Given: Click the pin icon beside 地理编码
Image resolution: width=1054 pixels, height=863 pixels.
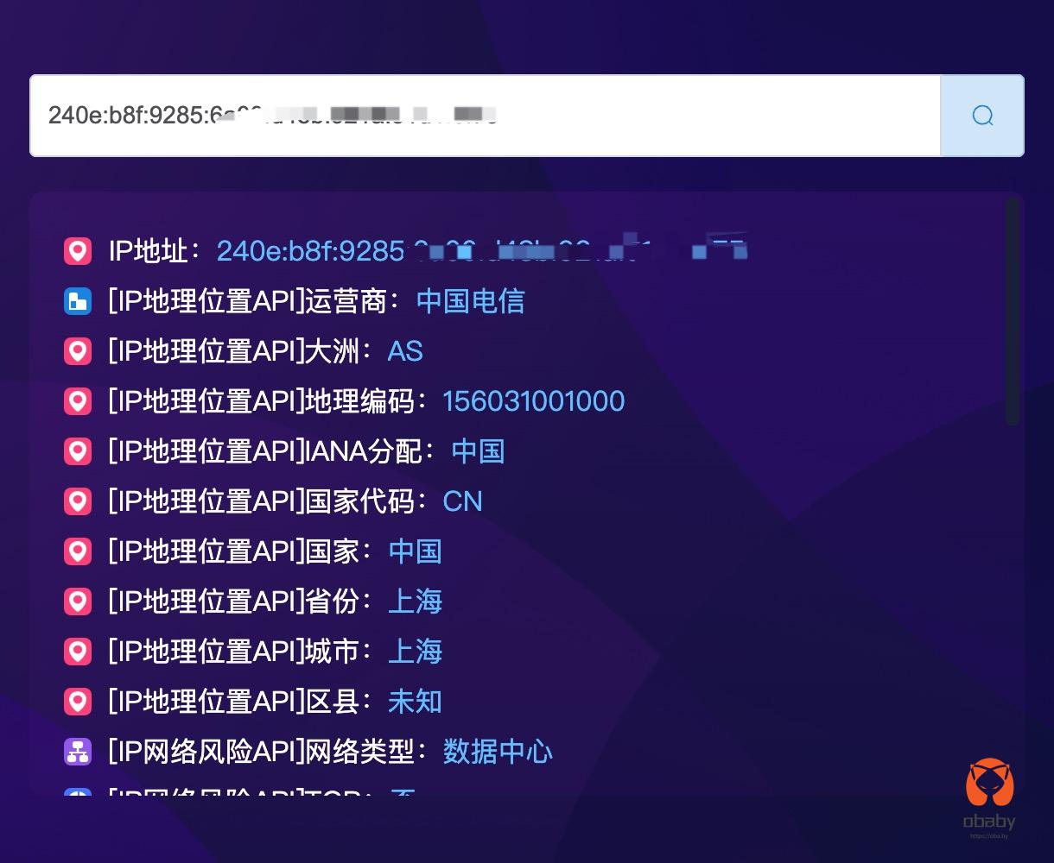Looking at the screenshot, I should click(x=78, y=401).
